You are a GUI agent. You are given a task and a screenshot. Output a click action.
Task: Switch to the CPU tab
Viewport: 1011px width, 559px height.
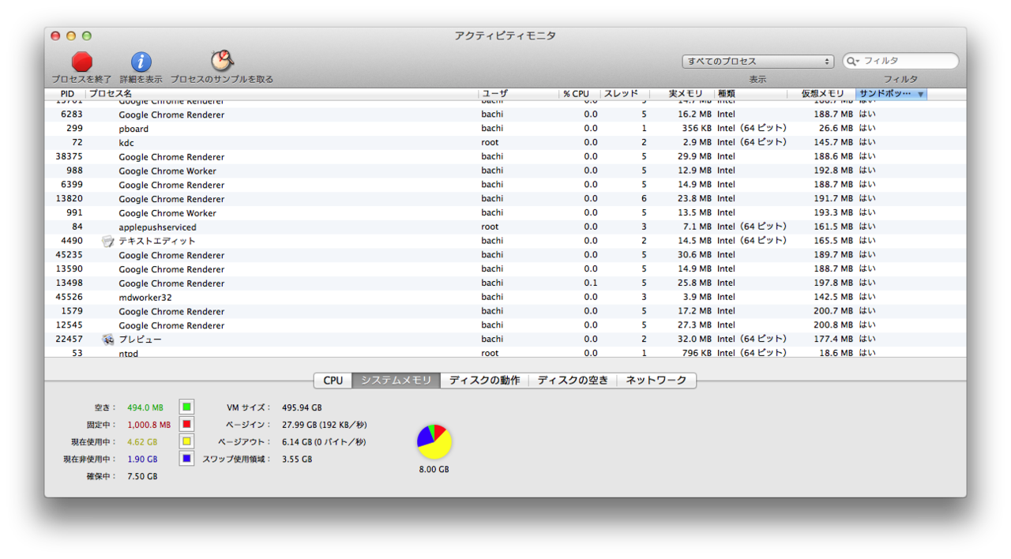333,381
